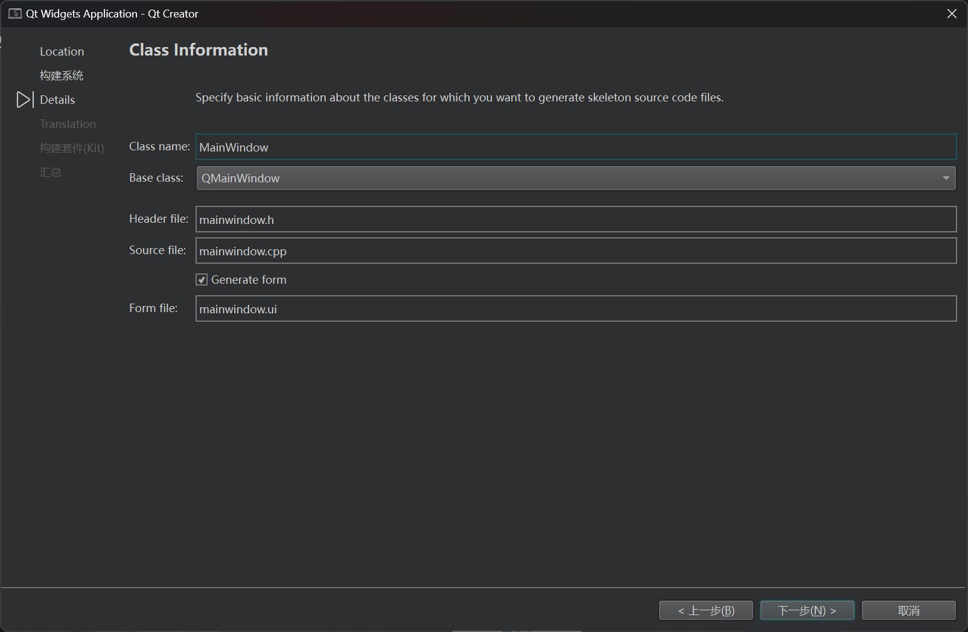The height and width of the screenshot is (632, 968).
Task: Close the Qt Widgets Application dialog
Action: click(952, 14)
